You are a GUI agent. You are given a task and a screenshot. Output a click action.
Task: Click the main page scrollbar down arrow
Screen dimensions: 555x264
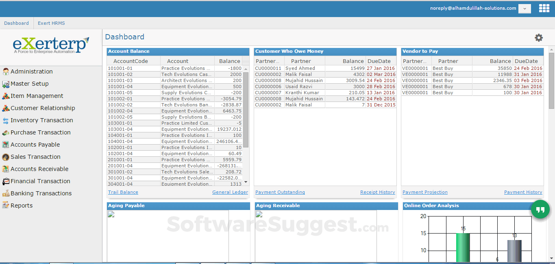pyautogui.click(x=551, y=259)
